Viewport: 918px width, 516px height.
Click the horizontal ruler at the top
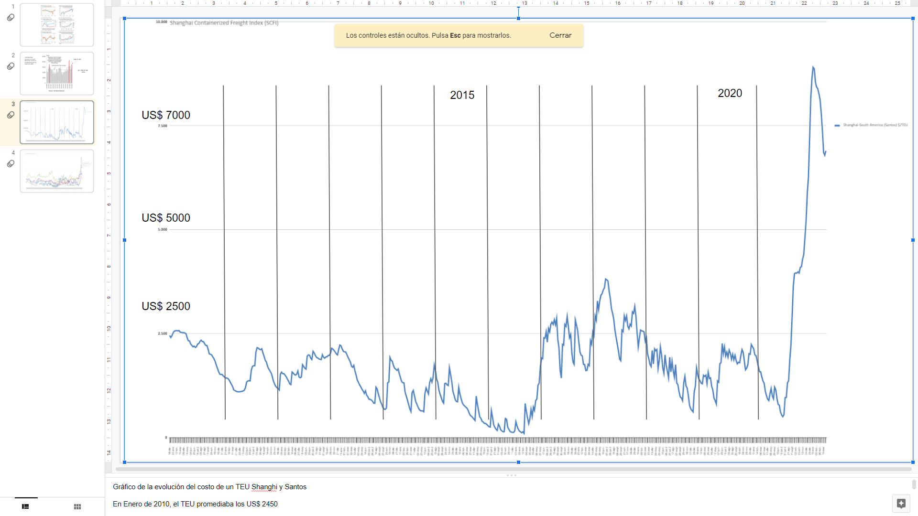click(x=514, y=3)
